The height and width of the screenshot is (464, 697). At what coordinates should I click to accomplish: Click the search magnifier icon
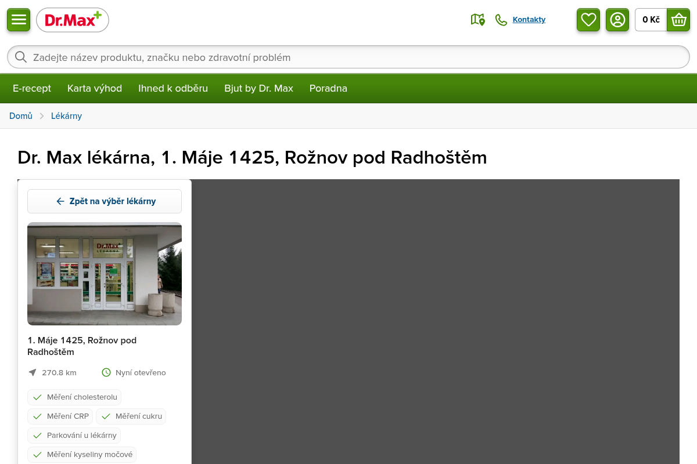(x=21, y=57)
